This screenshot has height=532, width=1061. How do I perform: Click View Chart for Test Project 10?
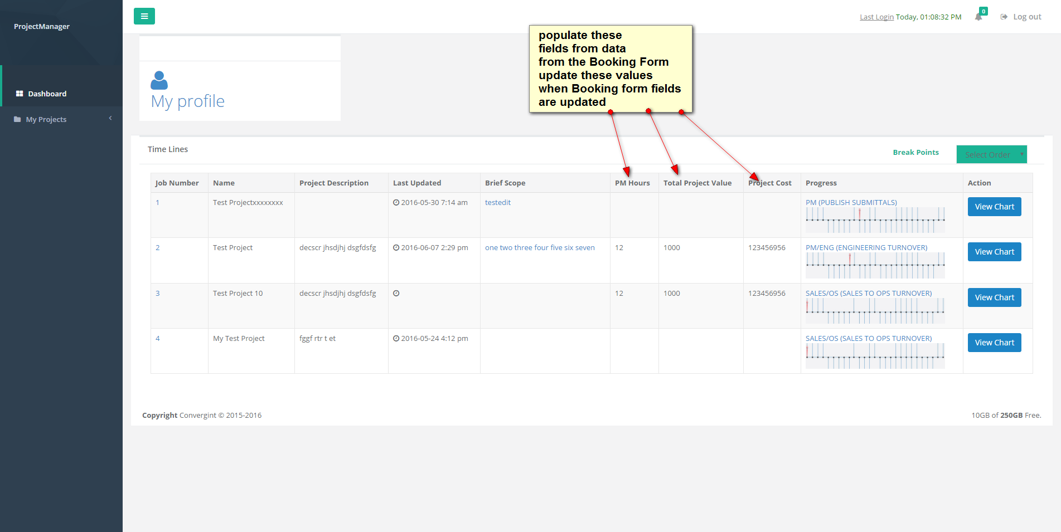click(995, 297)
